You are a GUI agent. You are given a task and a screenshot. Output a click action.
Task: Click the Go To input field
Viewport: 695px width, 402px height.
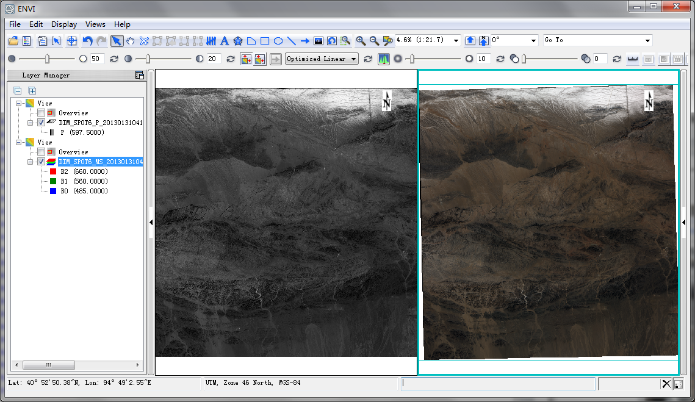592,40
